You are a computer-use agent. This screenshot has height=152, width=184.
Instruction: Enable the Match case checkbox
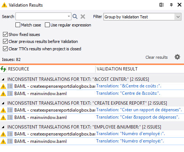coord(18,25)
